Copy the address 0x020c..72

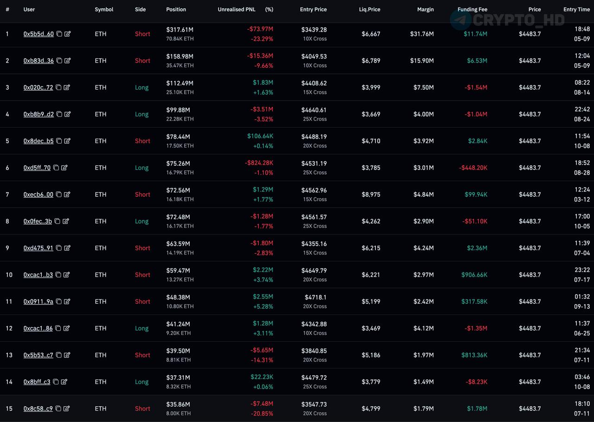[58, 87]
